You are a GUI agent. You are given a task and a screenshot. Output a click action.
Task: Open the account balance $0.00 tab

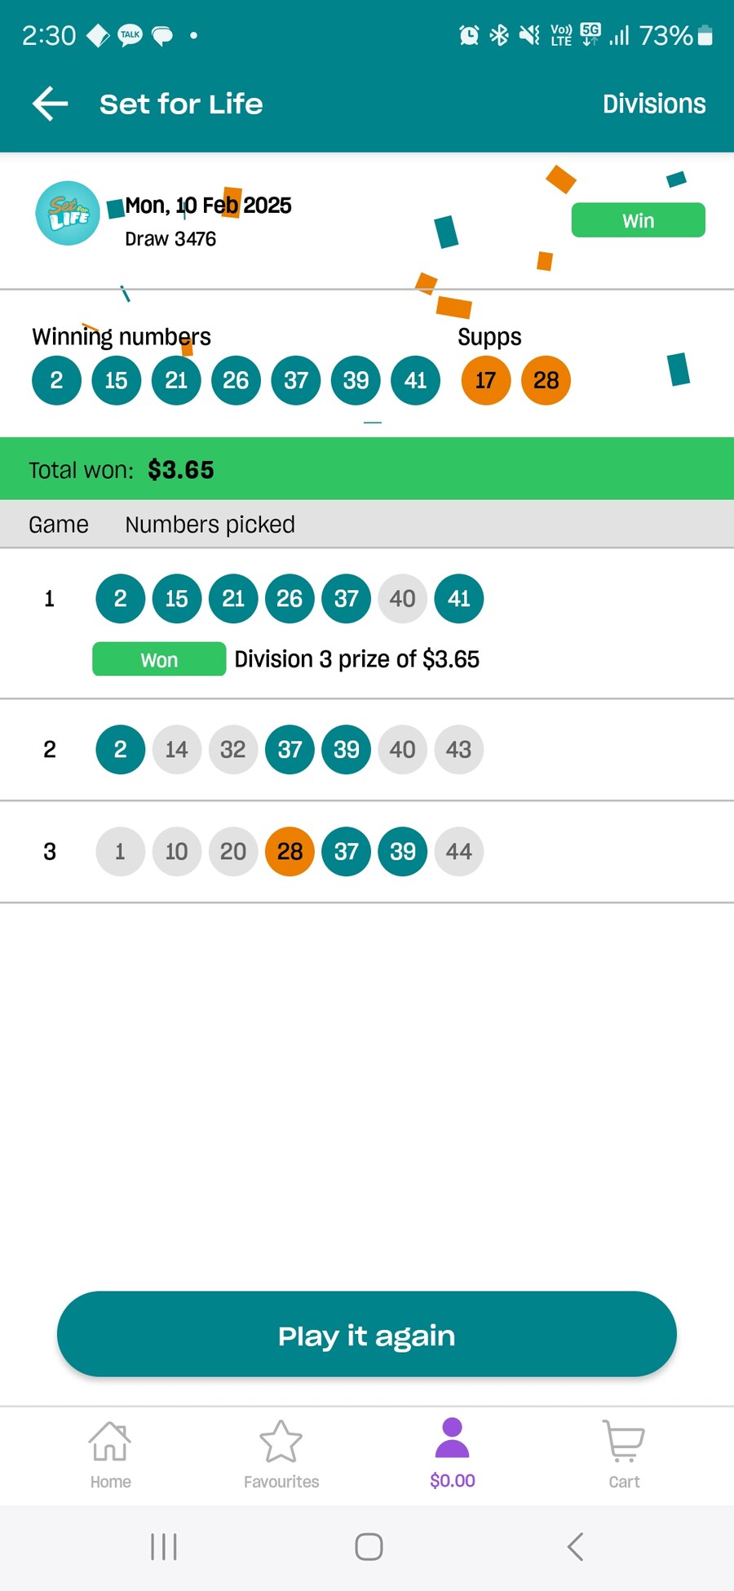coord(453,1454)
